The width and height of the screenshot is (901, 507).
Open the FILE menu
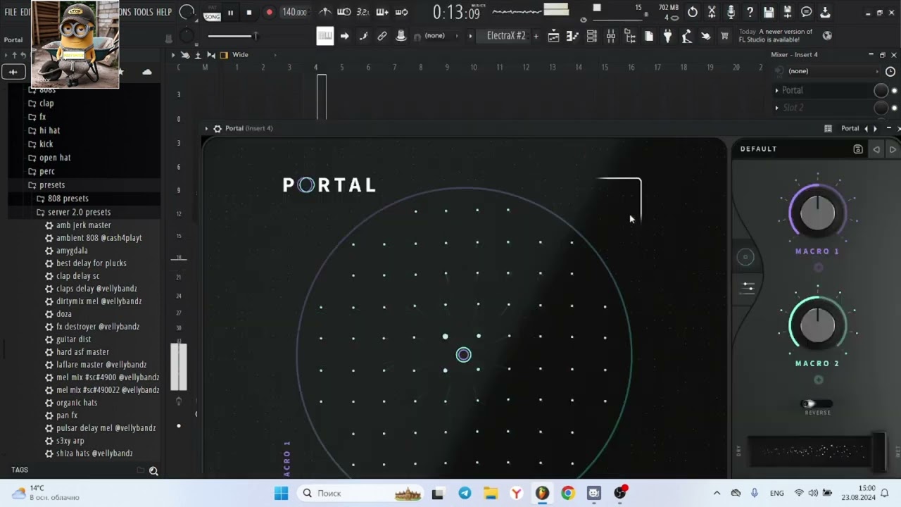click(x=11, y=12)
